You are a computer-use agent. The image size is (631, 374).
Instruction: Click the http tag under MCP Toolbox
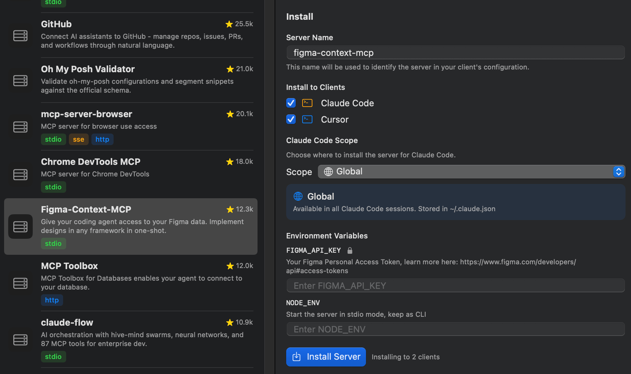[52, 300]
